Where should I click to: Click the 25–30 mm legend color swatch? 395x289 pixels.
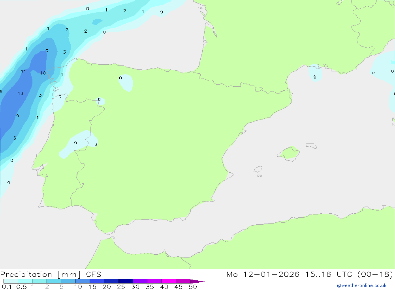126,281
